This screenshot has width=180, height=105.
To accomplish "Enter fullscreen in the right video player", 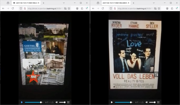I will point(158,102).
